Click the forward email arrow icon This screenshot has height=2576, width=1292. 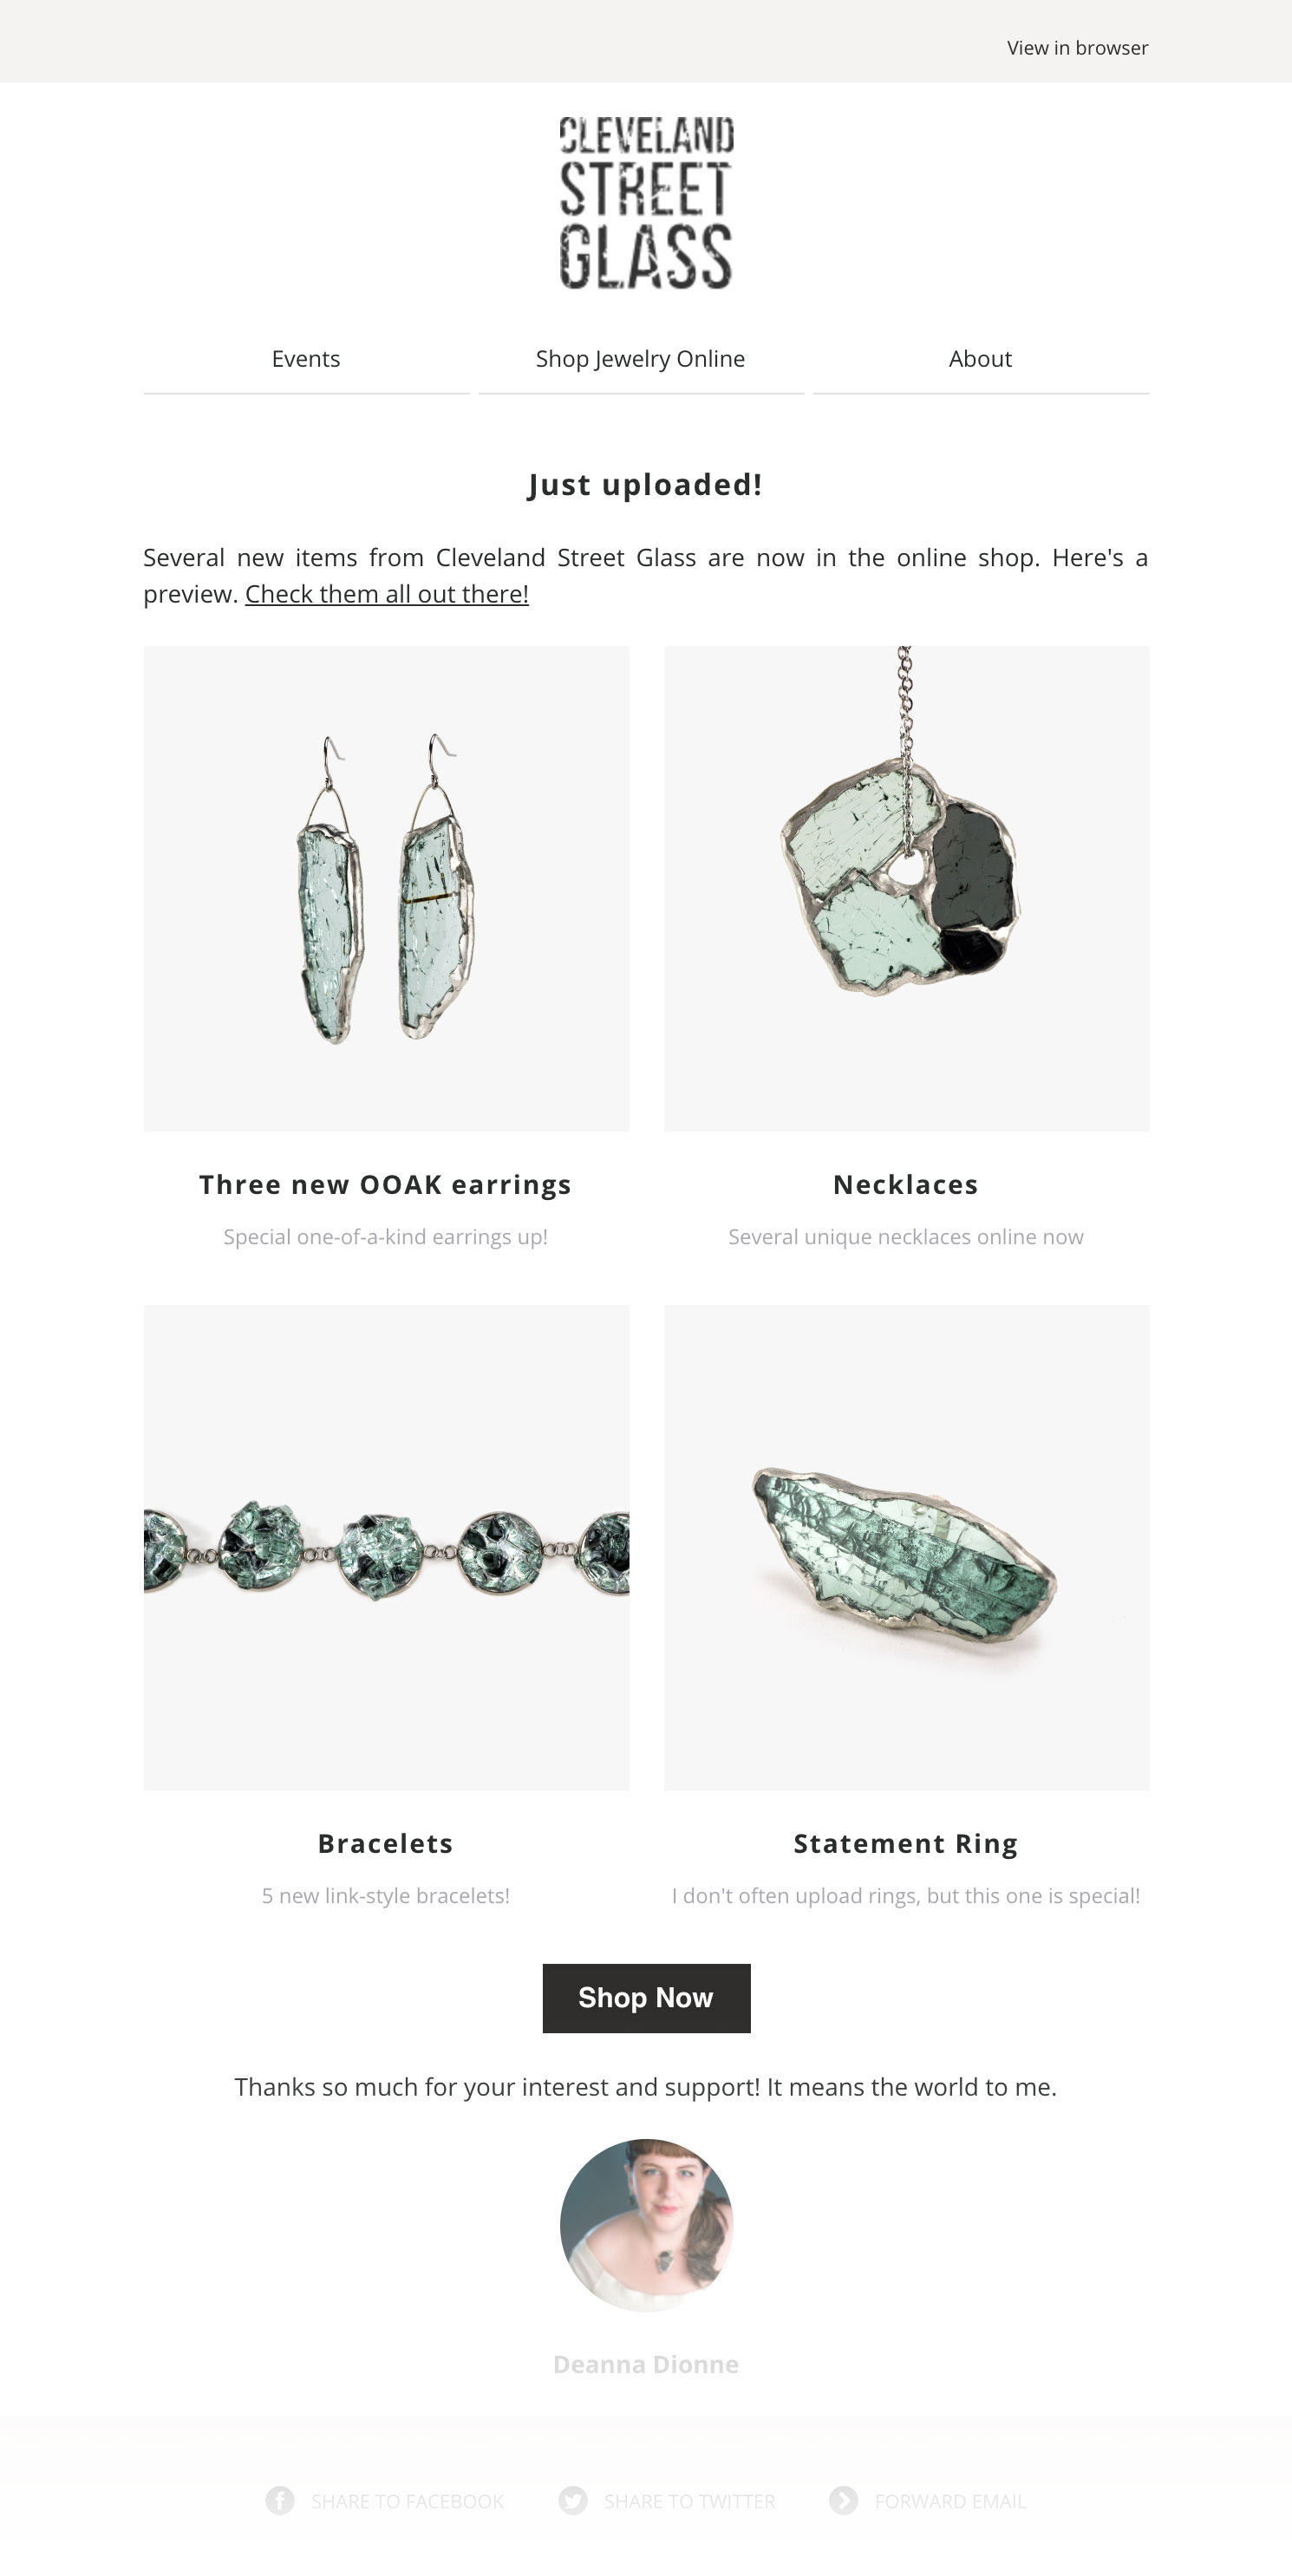click(x=844, y=2500)
